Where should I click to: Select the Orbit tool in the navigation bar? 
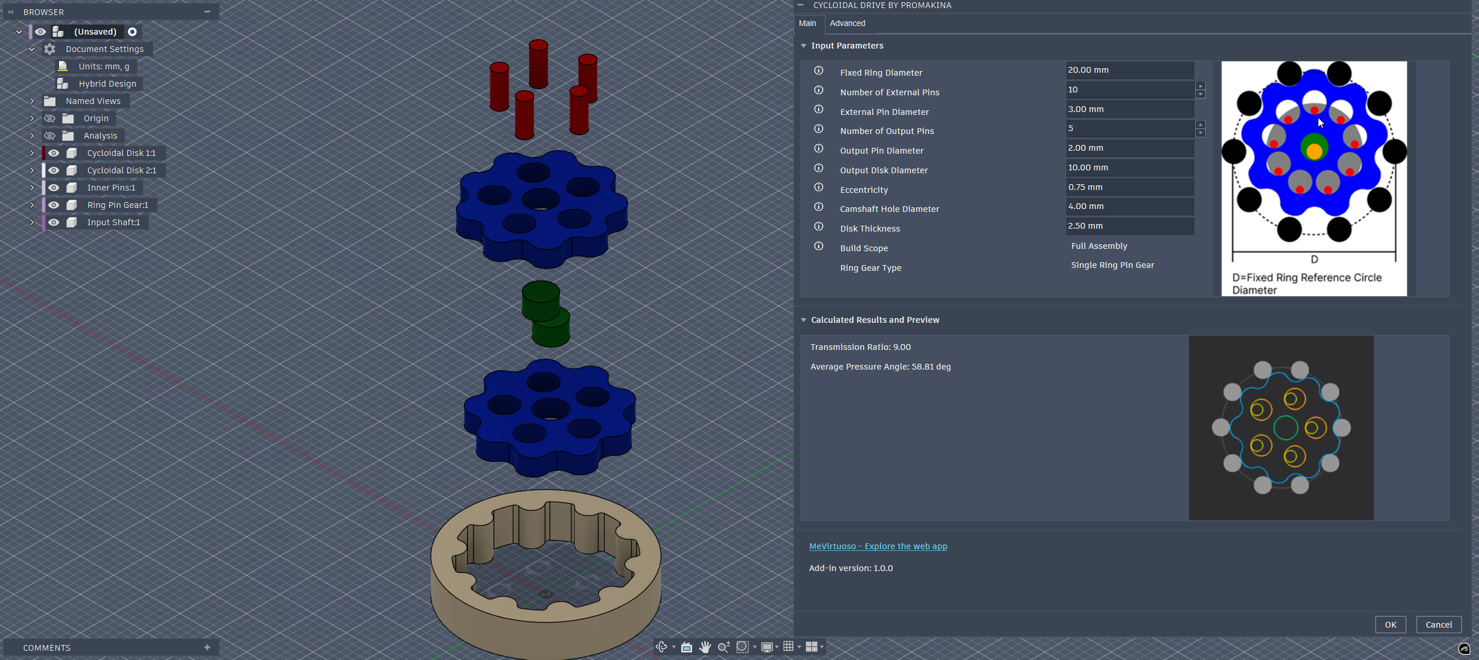point(661,647)
